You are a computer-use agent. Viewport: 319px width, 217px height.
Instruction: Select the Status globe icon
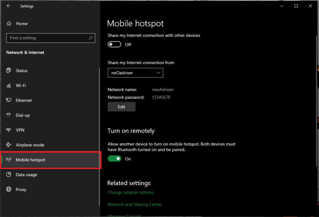(x=8, y=70)
